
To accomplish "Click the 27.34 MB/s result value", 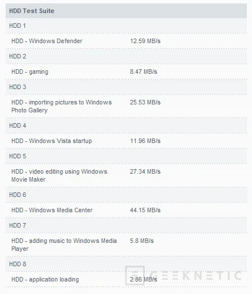I will coord(145,171).
